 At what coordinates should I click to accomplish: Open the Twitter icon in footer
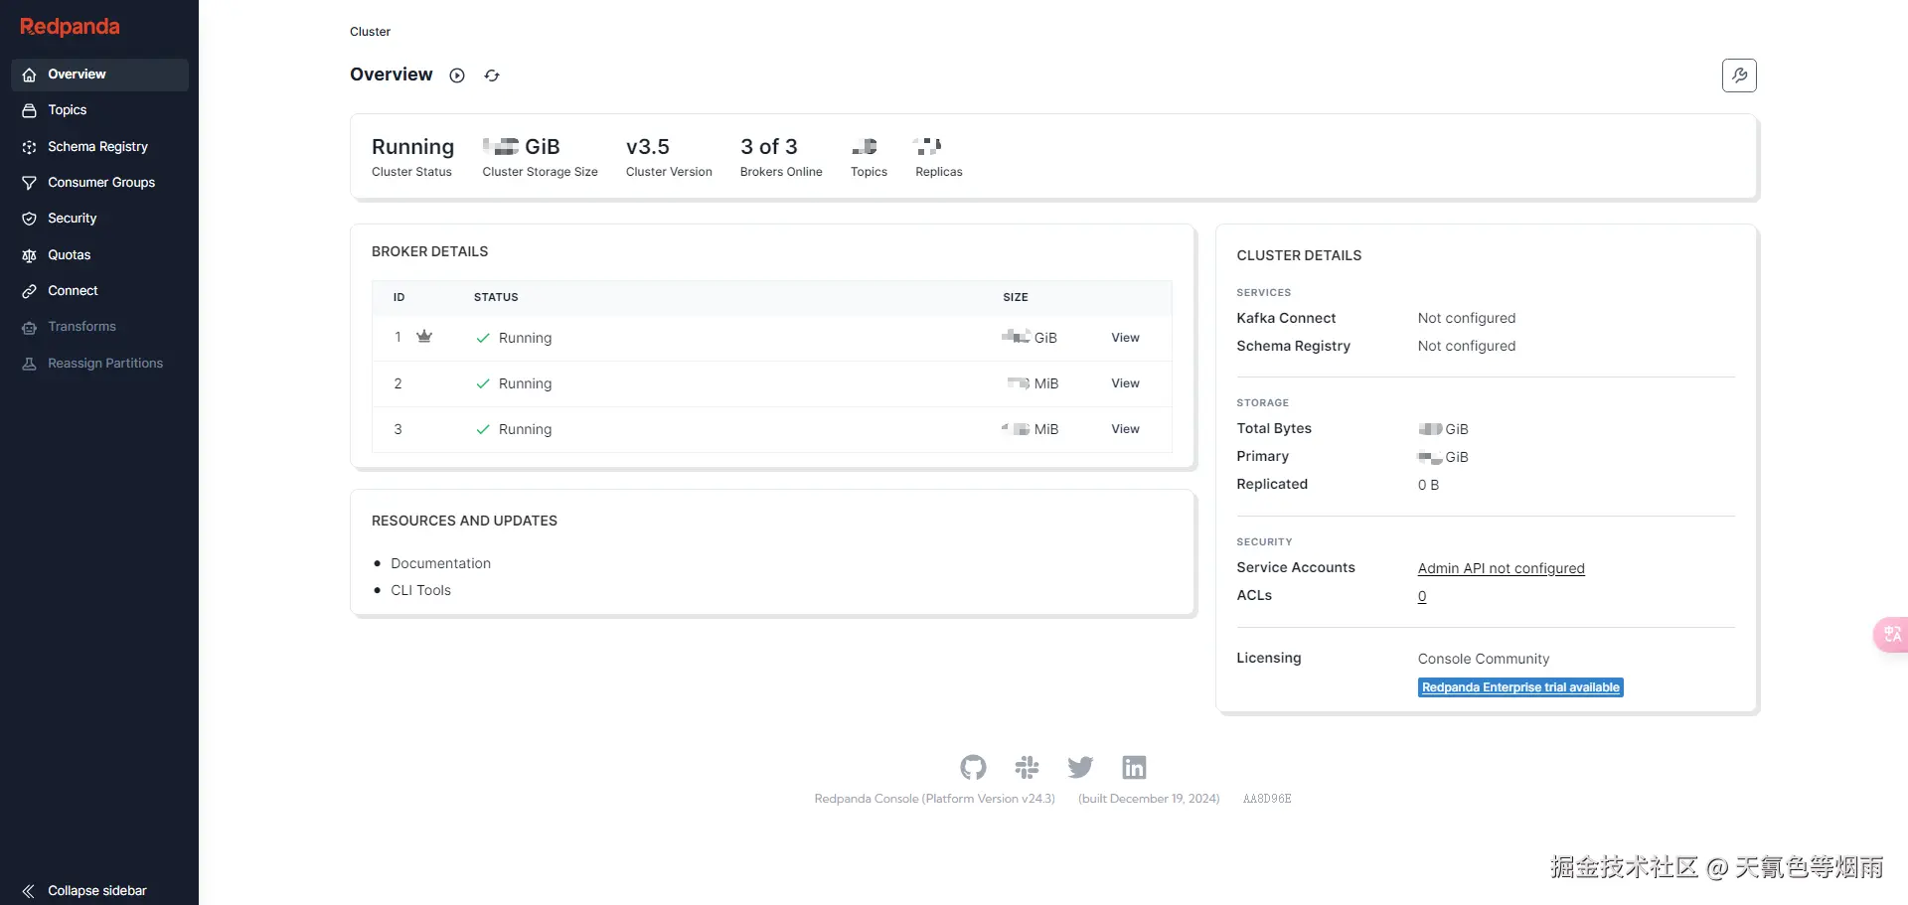coord(1080,767)
